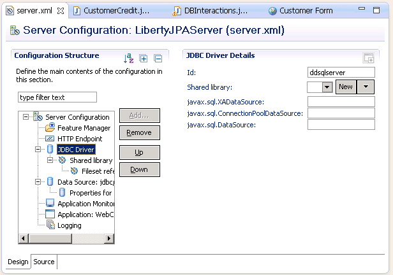Click the Remove button
This screenshot has width=393, height=275.
[x=139, y=132]
